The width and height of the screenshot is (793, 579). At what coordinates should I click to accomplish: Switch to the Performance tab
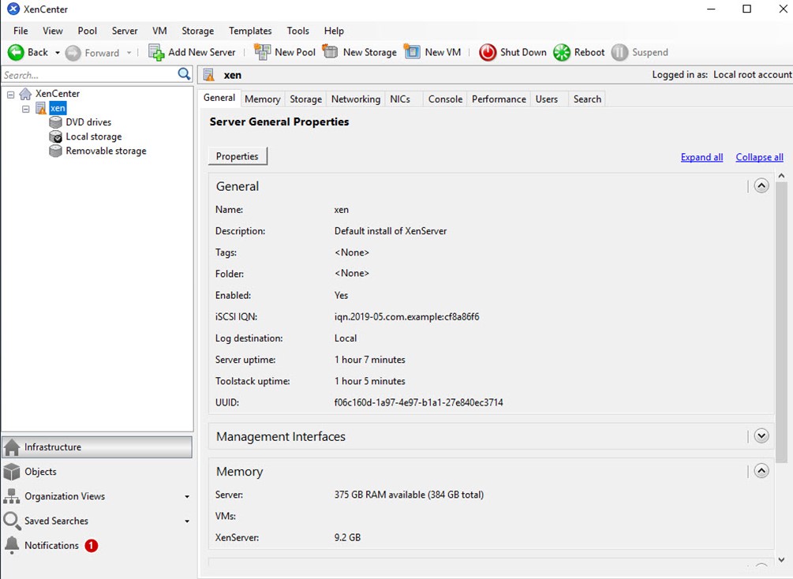point(499,99)
